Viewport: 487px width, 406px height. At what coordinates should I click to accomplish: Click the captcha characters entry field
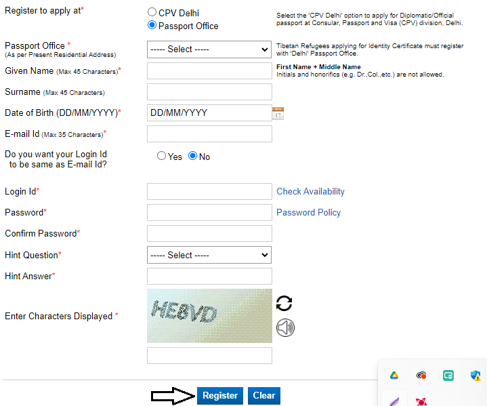click(210, 356)
